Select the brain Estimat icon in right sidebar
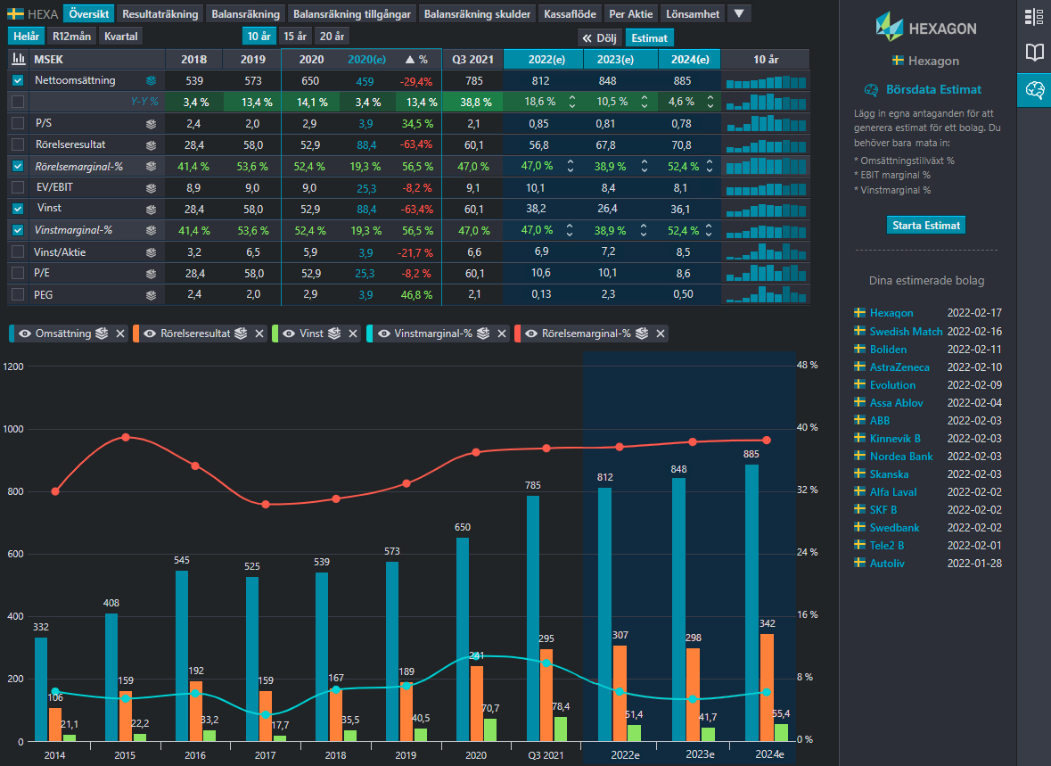This screenshot has height=766, width=1051. click(1034, 89)
